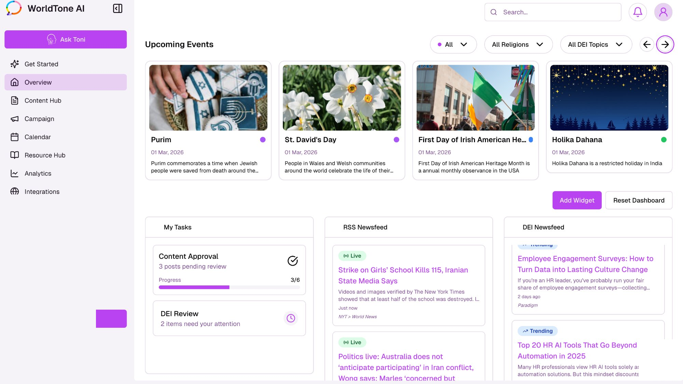Viewport: 683px width, 384px height.
Task: Open the All Religions dropdown
Action: [518, 44]
